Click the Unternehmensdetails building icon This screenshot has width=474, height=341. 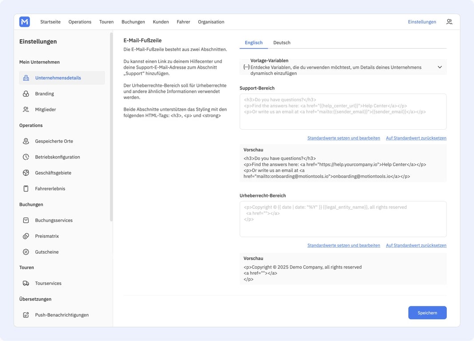[26, 78]
